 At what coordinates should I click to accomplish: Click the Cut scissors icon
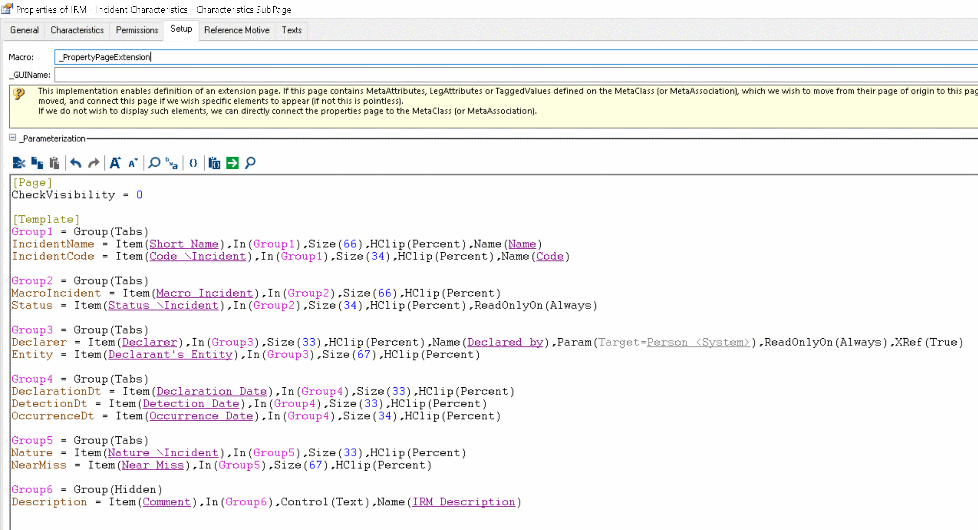(19, 163)
